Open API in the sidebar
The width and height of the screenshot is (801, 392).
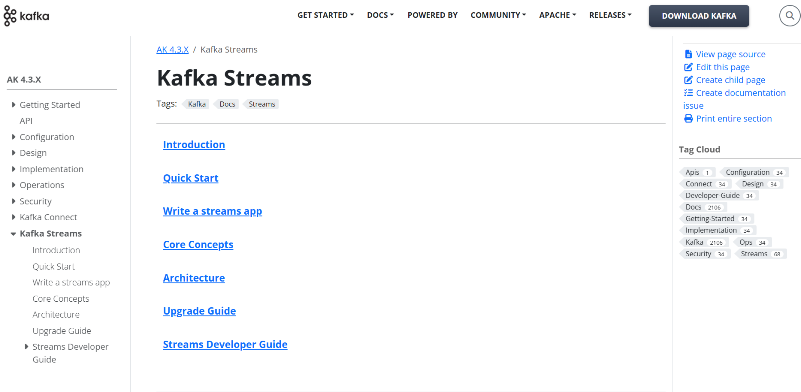tap(26, 121)
